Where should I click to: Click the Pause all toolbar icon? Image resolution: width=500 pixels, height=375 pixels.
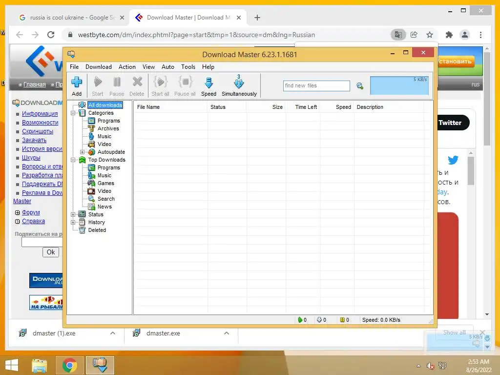pos(185,85)
